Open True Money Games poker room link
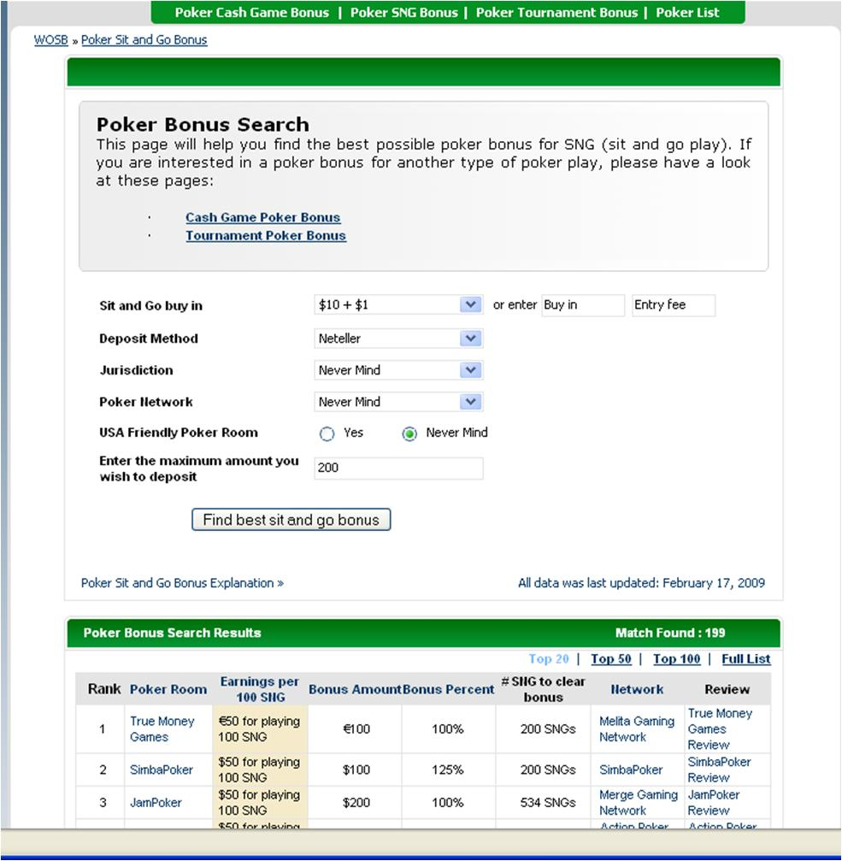This screenshot has height=861, width=842. coord(162,729)
